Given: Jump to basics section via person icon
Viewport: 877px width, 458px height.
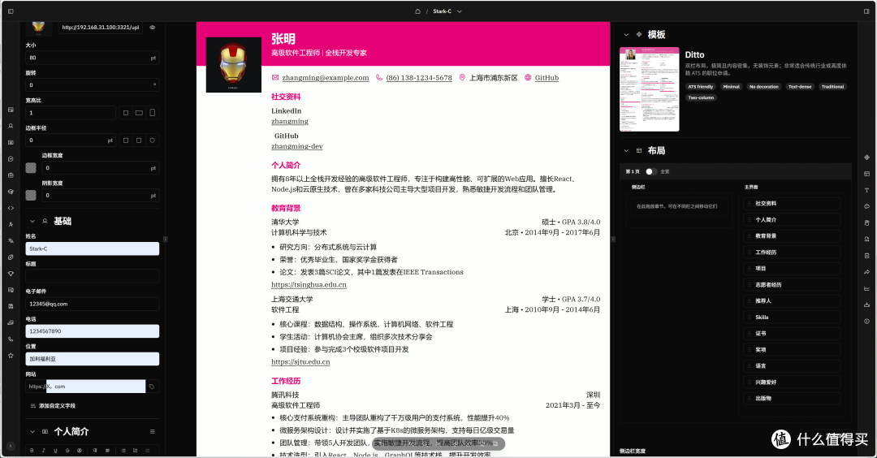Looking at the screenshot, I should point(11,126).
